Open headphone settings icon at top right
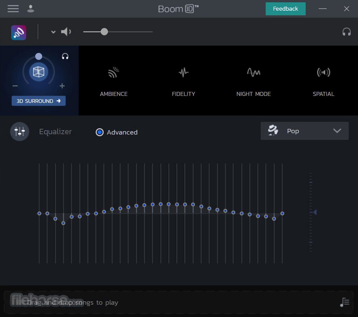Screen dimensions: 358x317 [x=346, y=32]
